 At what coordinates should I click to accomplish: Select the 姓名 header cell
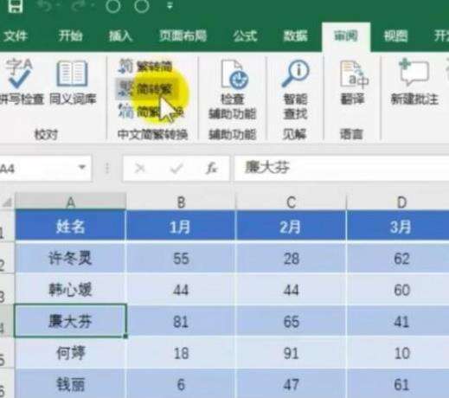pyautogui.click(x=71, y=226)
